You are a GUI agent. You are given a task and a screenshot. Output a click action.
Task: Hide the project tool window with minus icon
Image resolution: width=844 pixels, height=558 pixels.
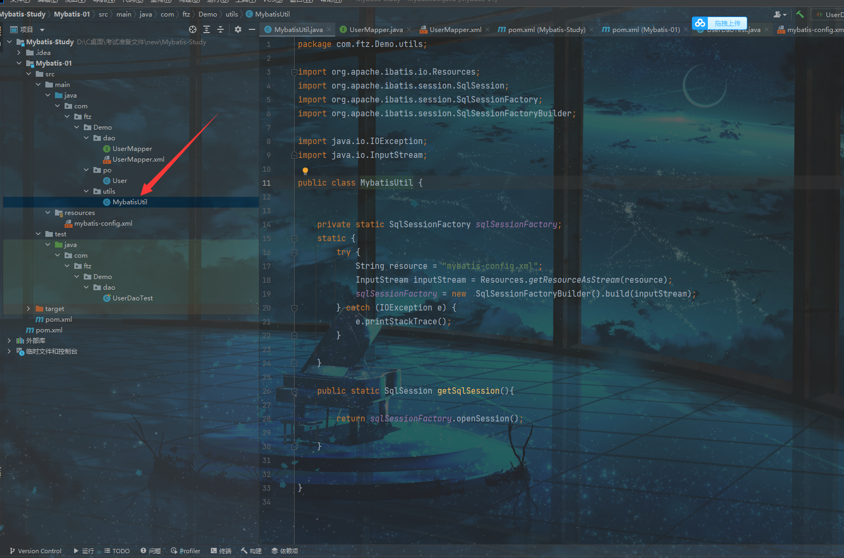coord(252,29)
